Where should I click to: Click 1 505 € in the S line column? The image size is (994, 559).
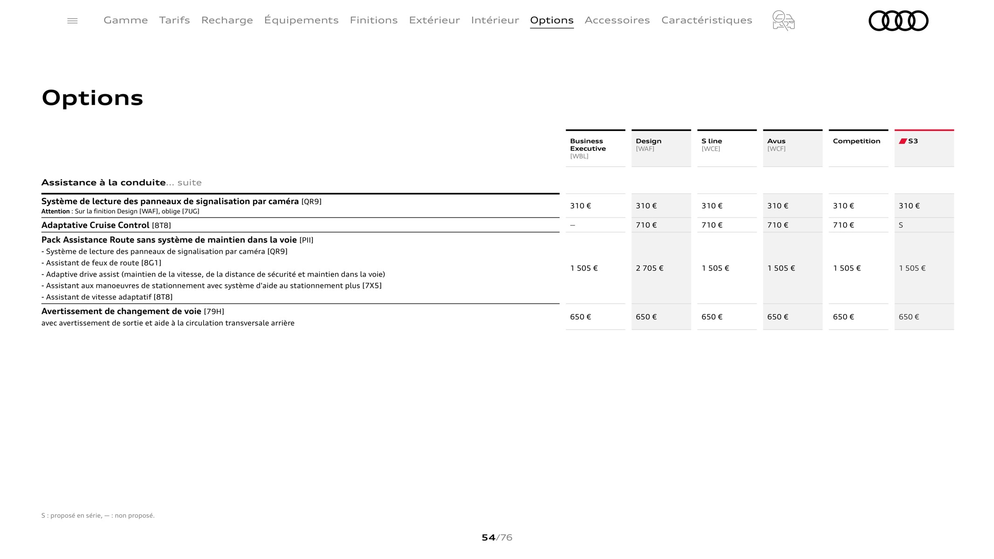point(715,268)
